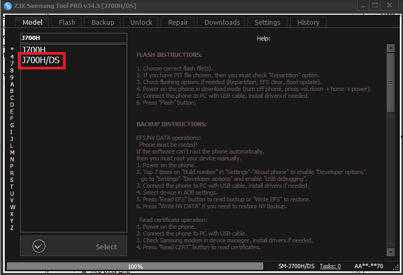Click the Help panel scrollbar thumb

(x=390, y=83)
